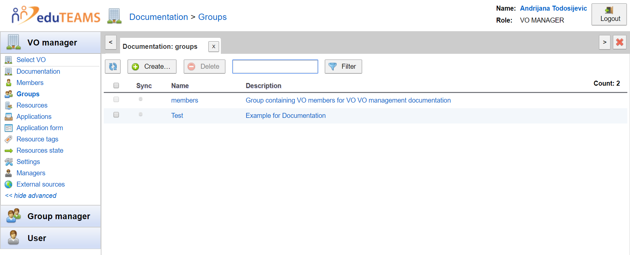630x255 pixels.
Task: Click user name Andrijana Todosijevic
Action: click(x=553, y=8)
